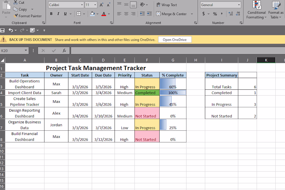285x190 pixels.
Task: Click the Select All corner triangle
Action: [x=3, y=60]
